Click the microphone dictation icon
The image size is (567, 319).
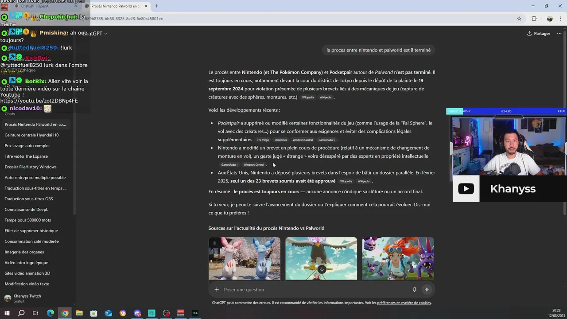coord(415,290)
